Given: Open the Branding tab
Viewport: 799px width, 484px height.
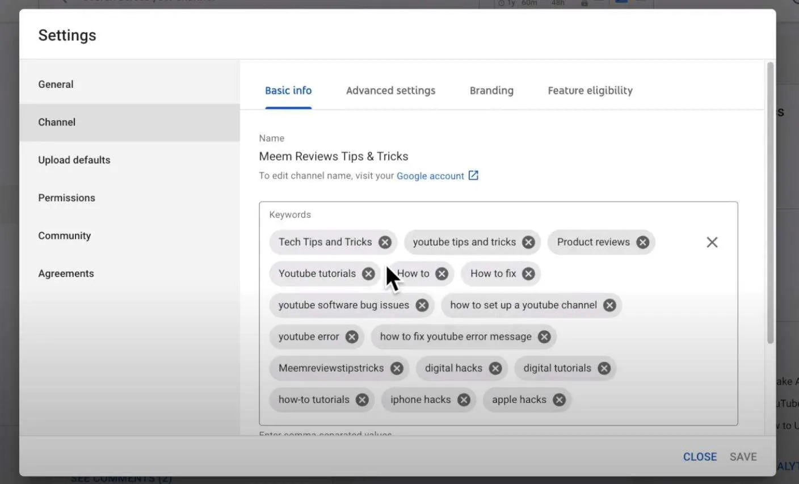Looking at the screenshot, I should pos(491,91).
